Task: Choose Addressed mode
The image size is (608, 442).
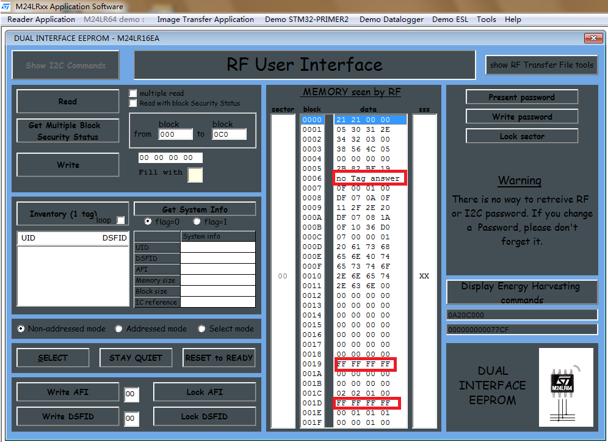Action: pyautogui.click(x=118, y=328)
